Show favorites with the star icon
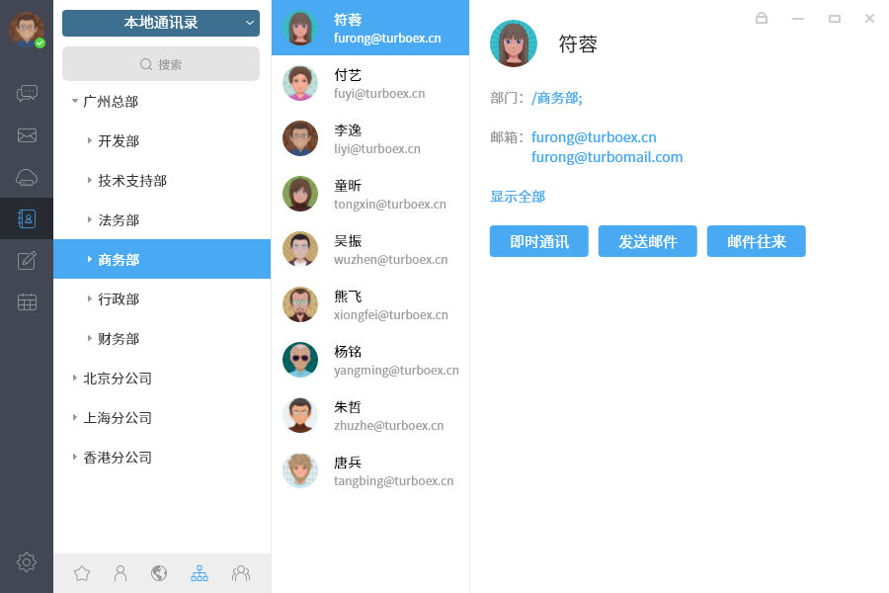 (x=82, y=573)
